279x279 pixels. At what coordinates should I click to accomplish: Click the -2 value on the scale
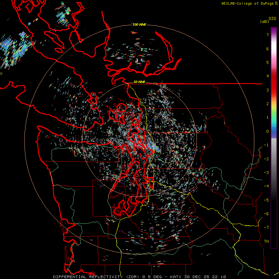pos(266,159)
